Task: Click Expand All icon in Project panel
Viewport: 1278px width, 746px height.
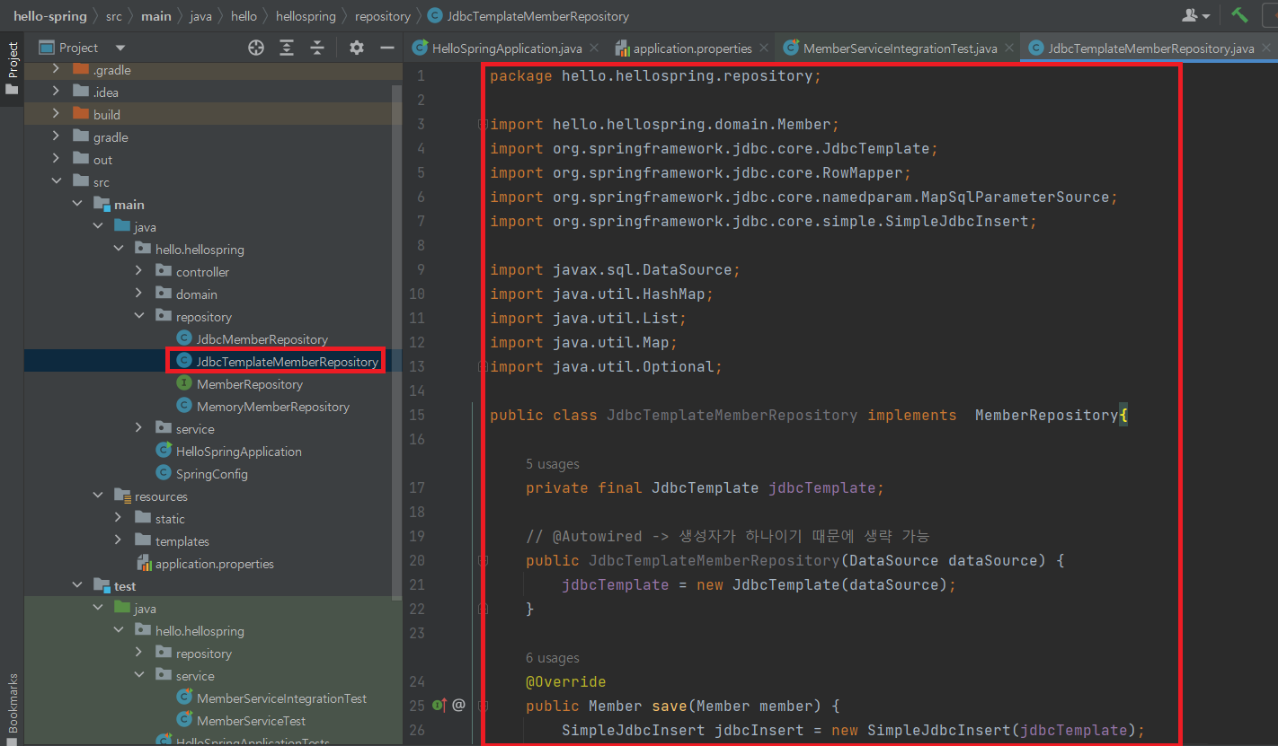Action: pyautogui.click(x=287, y=48)
